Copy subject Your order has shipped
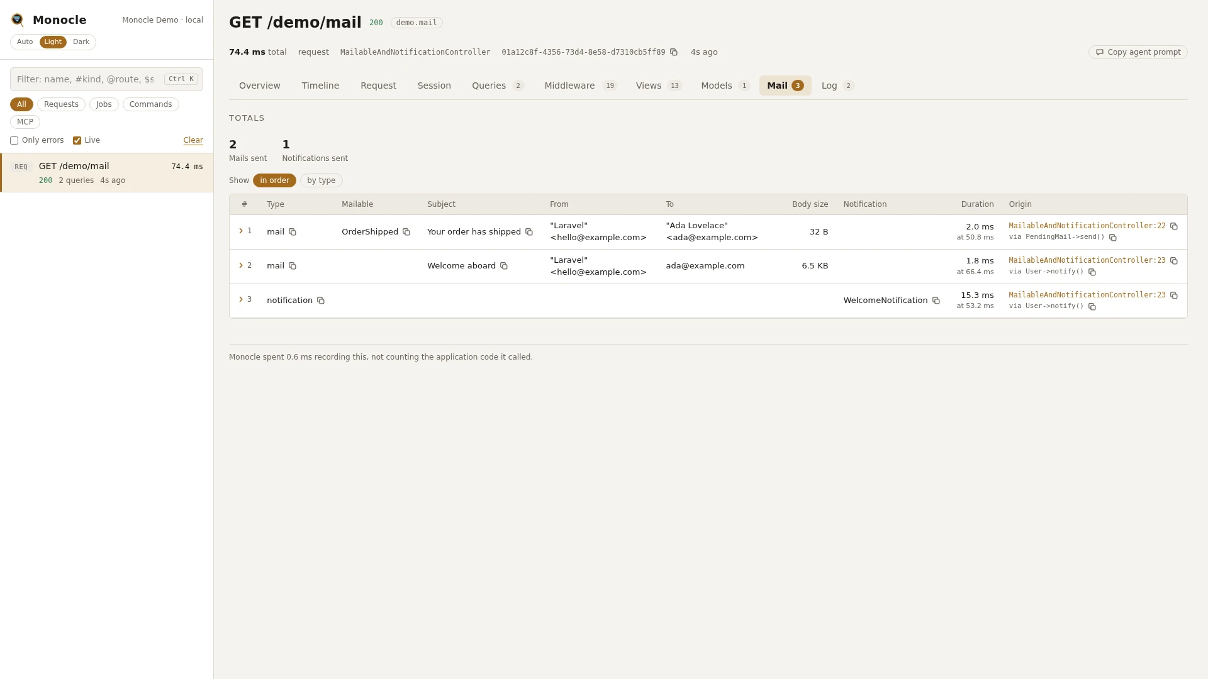 (529, 232)
